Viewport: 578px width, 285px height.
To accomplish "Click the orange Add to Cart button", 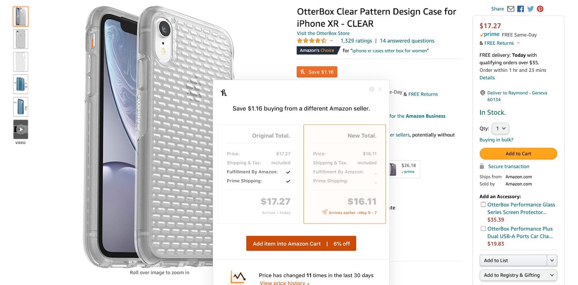I will pyautogui.click(x=518, y=154).
